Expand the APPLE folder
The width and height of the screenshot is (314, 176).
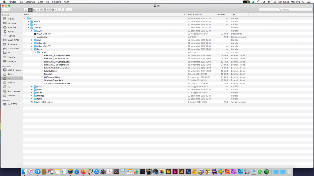click(29, 21)
